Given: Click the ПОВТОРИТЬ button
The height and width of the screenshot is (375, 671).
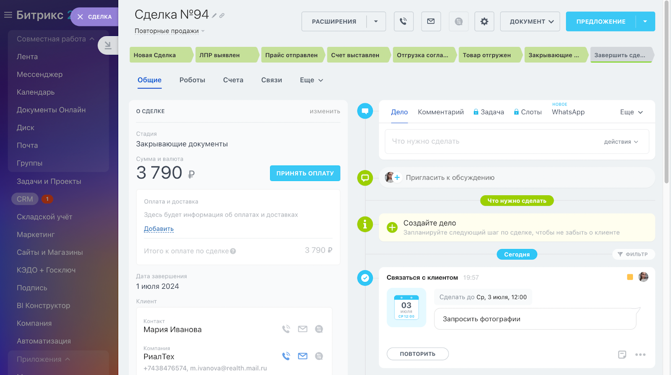Looking at the screenshot, I should [418, 354].
